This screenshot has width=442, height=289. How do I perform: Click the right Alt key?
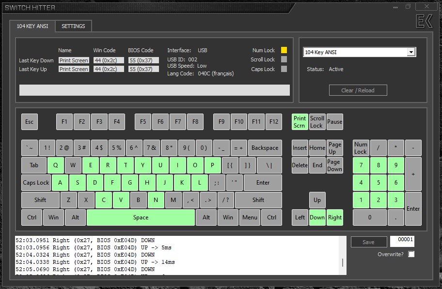[206, 217]
